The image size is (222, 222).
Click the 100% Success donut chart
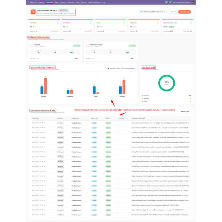click(167, 83)
